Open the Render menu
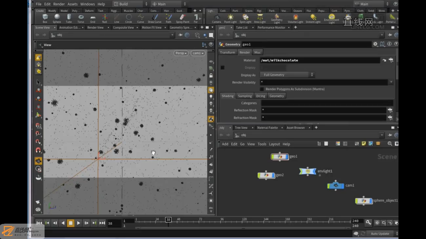The height and width of the screenshot is (239, 426). tap(59, 4)
